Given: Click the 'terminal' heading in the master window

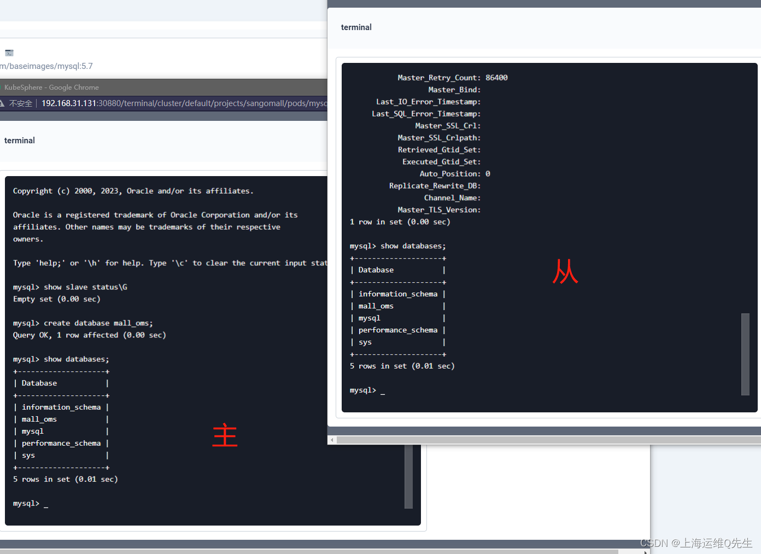Looking at the screenshot, I should (20, 141).
